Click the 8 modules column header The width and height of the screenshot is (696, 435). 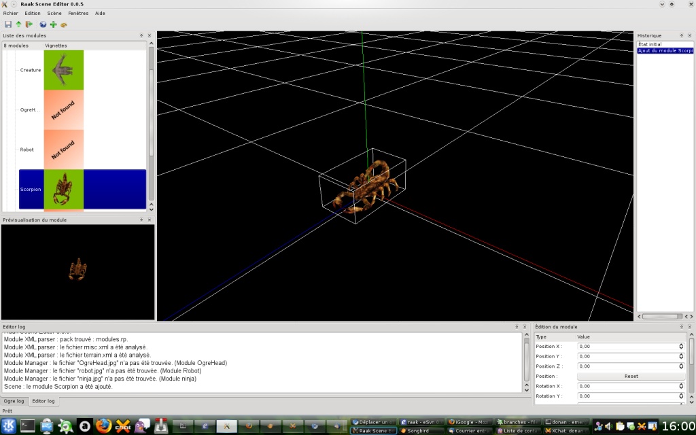(x=22, y=46)
